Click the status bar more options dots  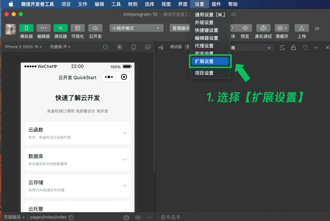click(150, 217)
